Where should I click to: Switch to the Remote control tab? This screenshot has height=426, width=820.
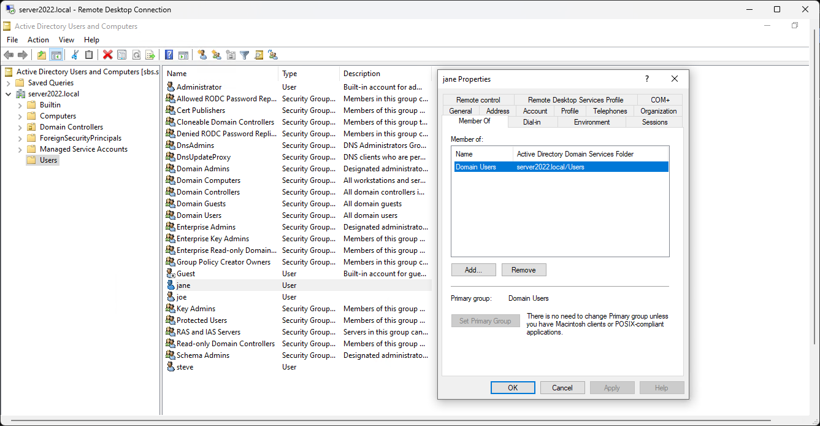tap(478, 100)
